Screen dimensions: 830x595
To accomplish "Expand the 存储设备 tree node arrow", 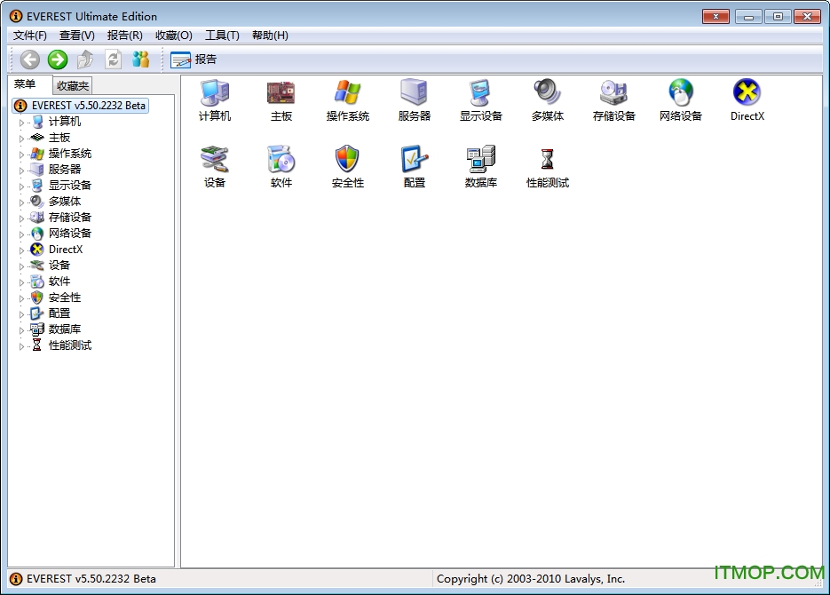I will click(x=21, y=218).
